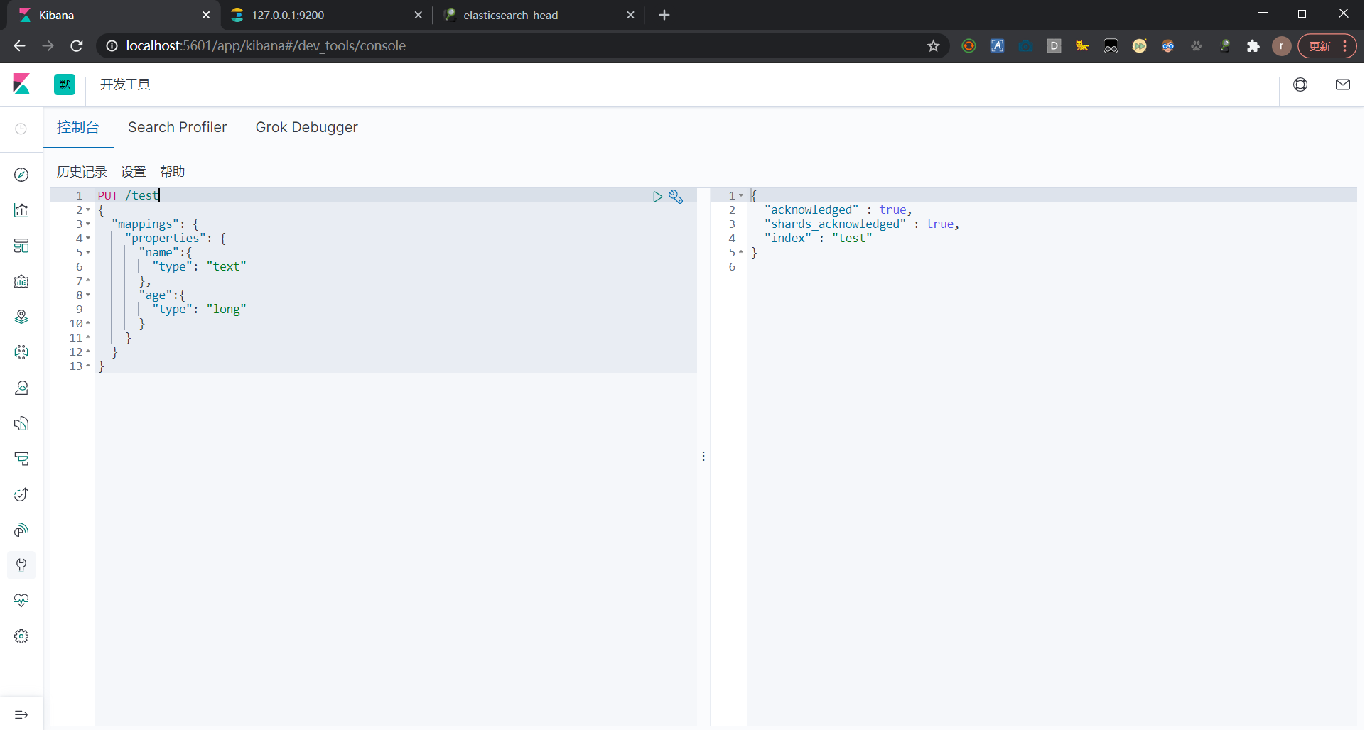Open the help lifebuoy icon in header
1365x730 pixels.
coord(1300,85)
